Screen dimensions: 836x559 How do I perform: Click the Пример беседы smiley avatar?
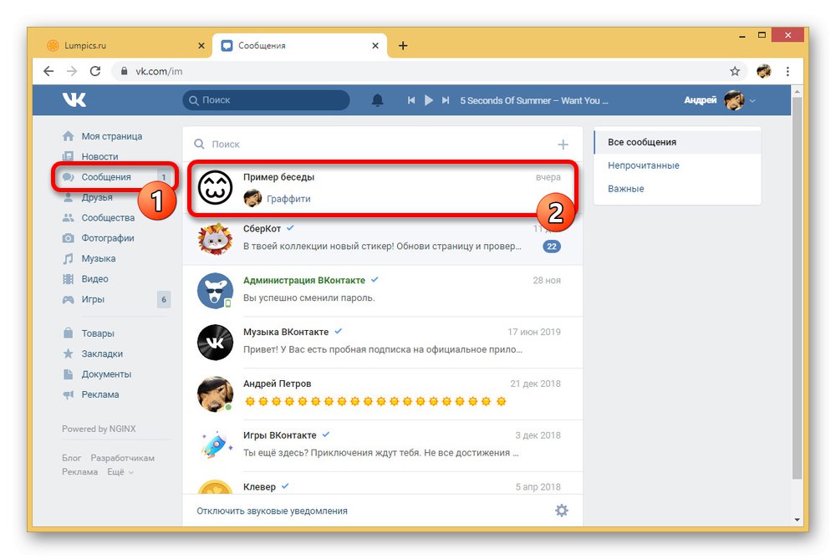(215, 187)
